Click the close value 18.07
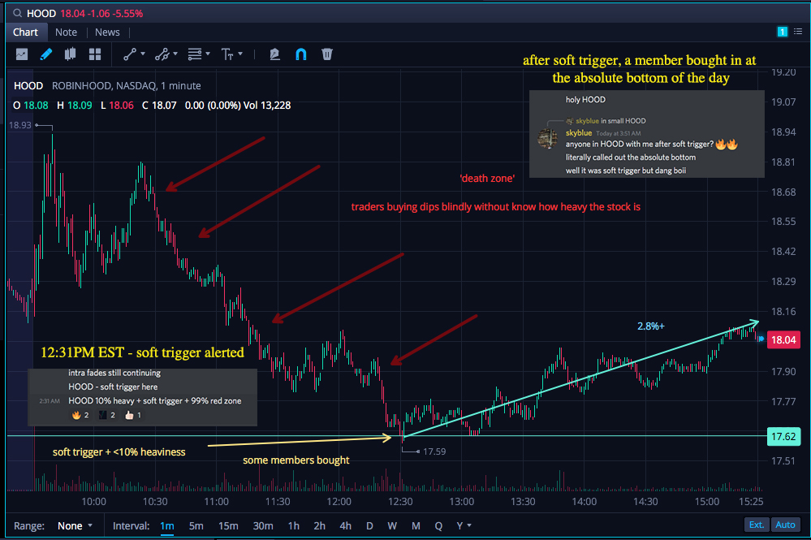Screen dimensions: 811x540 [x=164, y=105]
